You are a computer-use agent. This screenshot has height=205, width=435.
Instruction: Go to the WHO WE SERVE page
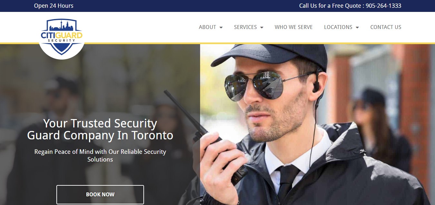(294, 27)
